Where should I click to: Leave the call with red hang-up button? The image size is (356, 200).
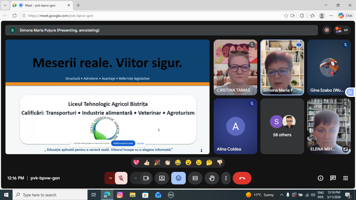click(242, 178)
